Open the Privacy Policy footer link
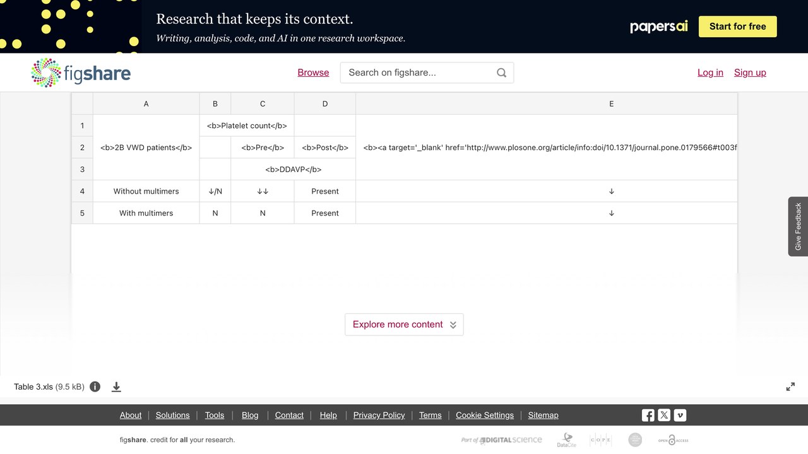The width and height of the screenshot is (808, 454). point(379,415)
